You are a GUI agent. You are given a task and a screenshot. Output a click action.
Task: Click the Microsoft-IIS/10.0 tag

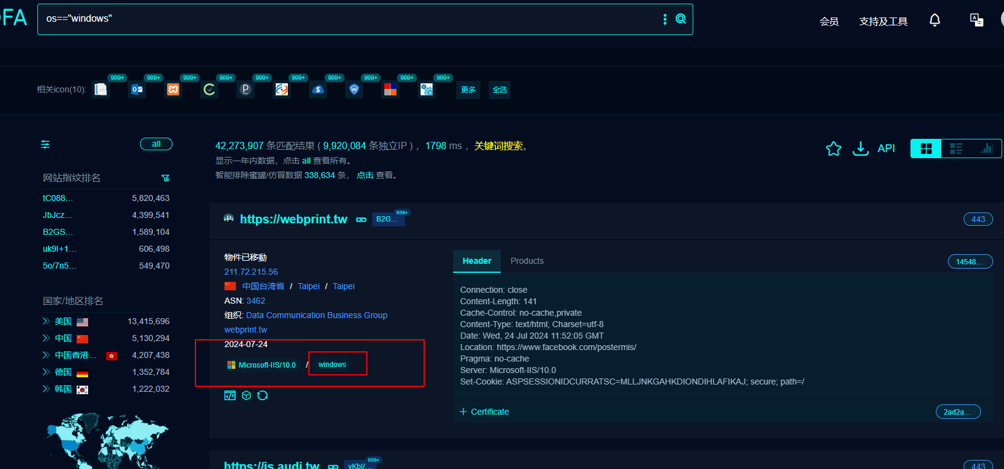coord(261,365)
